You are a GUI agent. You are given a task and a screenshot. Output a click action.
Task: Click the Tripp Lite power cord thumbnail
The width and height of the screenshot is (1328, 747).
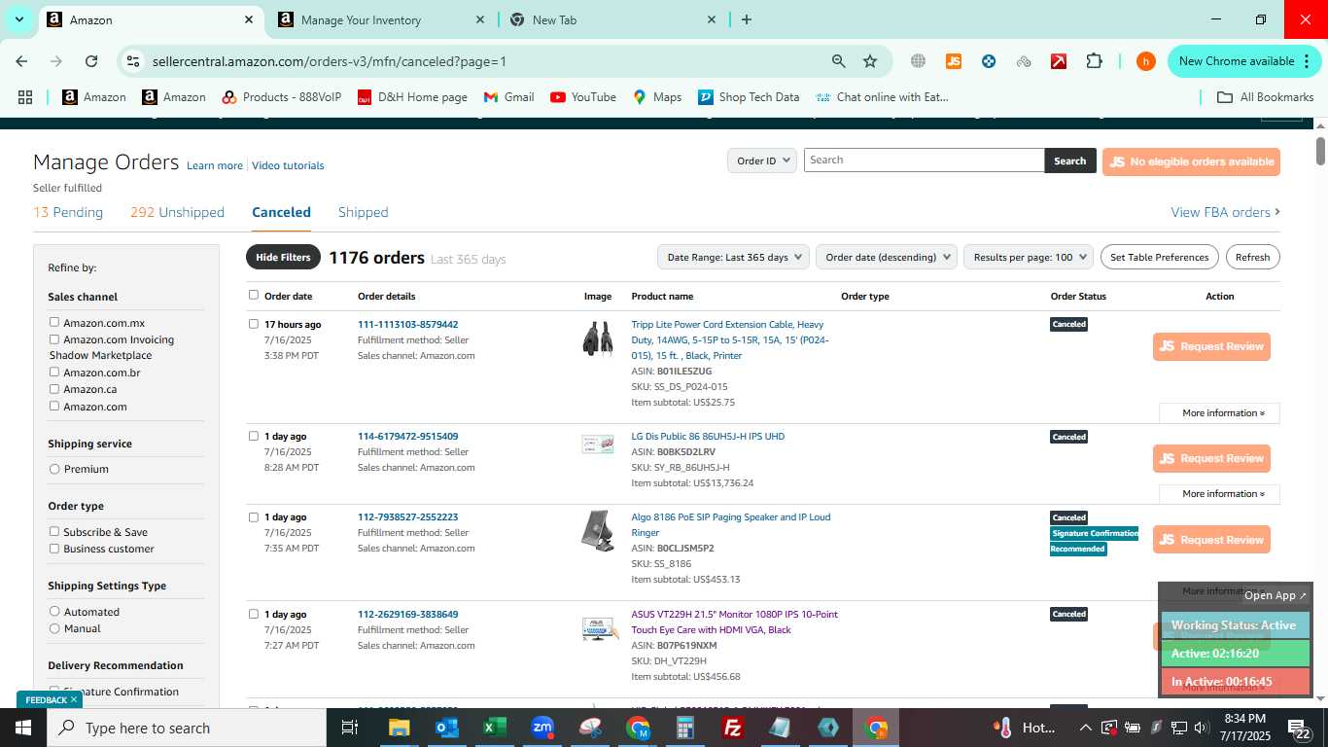(597, 338)
